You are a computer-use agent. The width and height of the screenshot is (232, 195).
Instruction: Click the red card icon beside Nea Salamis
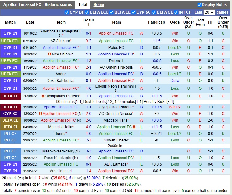(50, 54)
